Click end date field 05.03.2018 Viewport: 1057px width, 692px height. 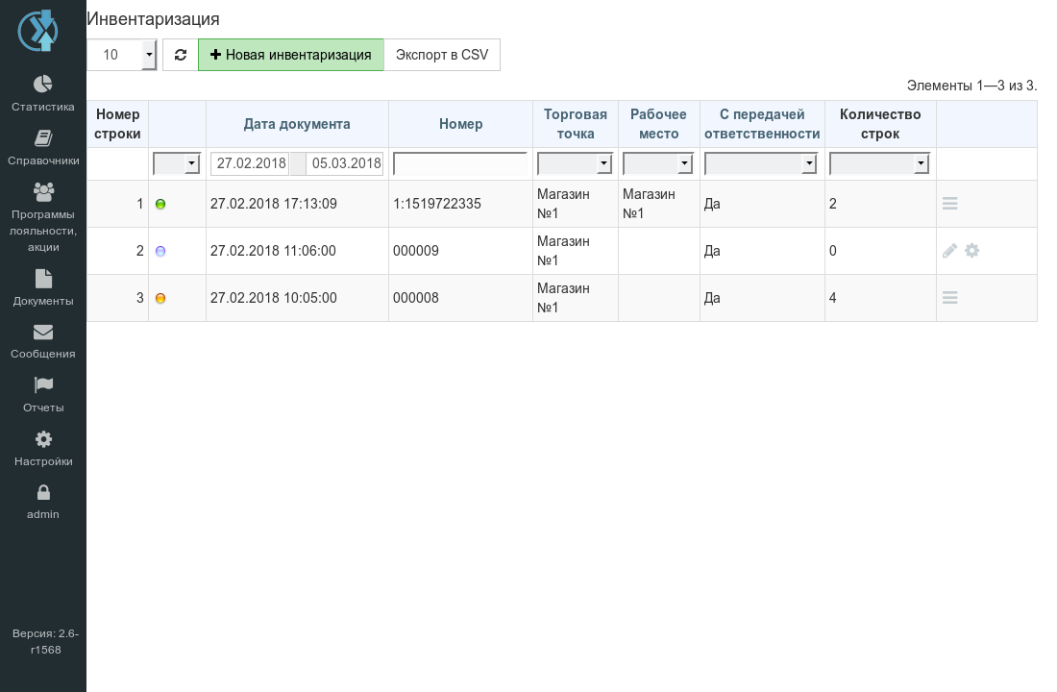344,163
